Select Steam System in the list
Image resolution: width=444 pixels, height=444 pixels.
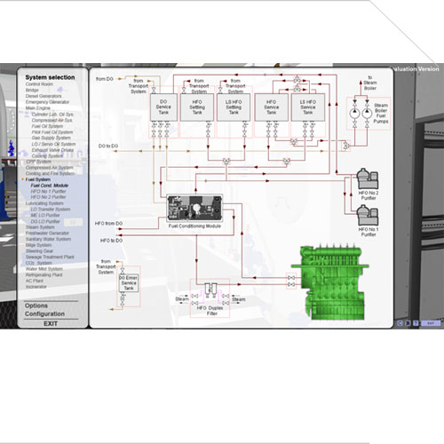(40, 227)
